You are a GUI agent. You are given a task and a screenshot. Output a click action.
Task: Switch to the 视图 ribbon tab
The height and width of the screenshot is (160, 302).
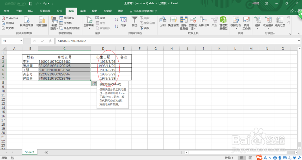click(x=95, y=11)
